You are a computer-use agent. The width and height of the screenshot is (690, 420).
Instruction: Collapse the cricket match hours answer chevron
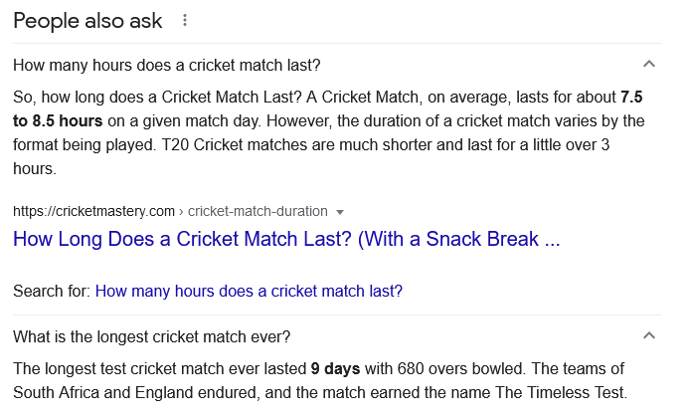pos(649,65)
